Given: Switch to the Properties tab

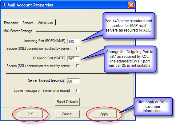Looking at the screenshot, I should 11,23.
